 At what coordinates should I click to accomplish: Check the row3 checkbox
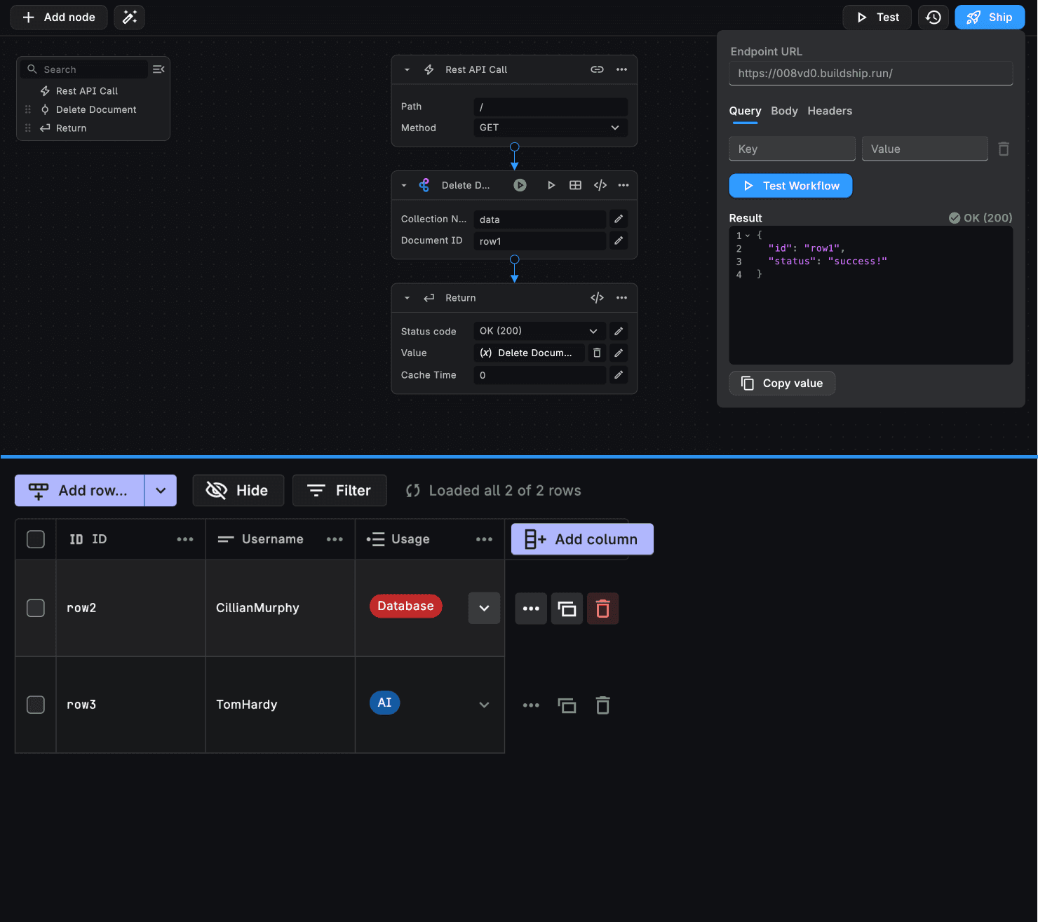tap(36, 705)
